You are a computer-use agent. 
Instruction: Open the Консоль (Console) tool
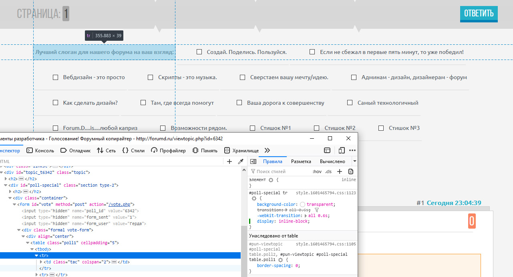pos(40,150)
